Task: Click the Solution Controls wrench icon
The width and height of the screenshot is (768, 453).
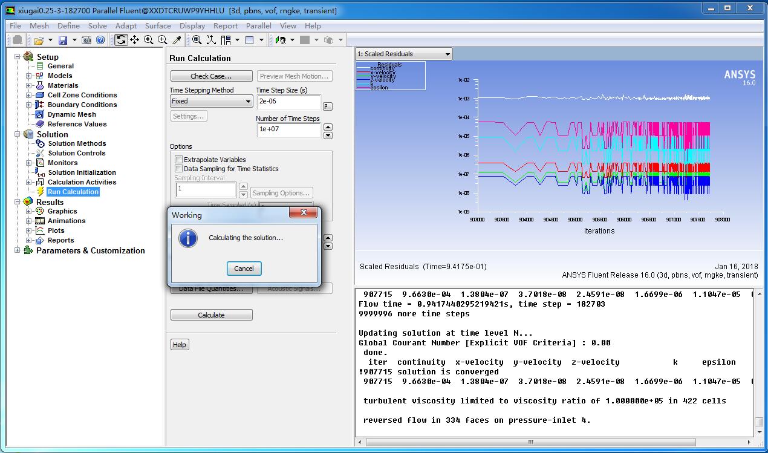Action: coord(41,153)
